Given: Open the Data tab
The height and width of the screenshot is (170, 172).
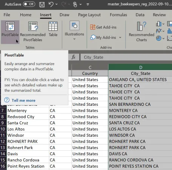Looking at the screenshot, I should point(140,15).
